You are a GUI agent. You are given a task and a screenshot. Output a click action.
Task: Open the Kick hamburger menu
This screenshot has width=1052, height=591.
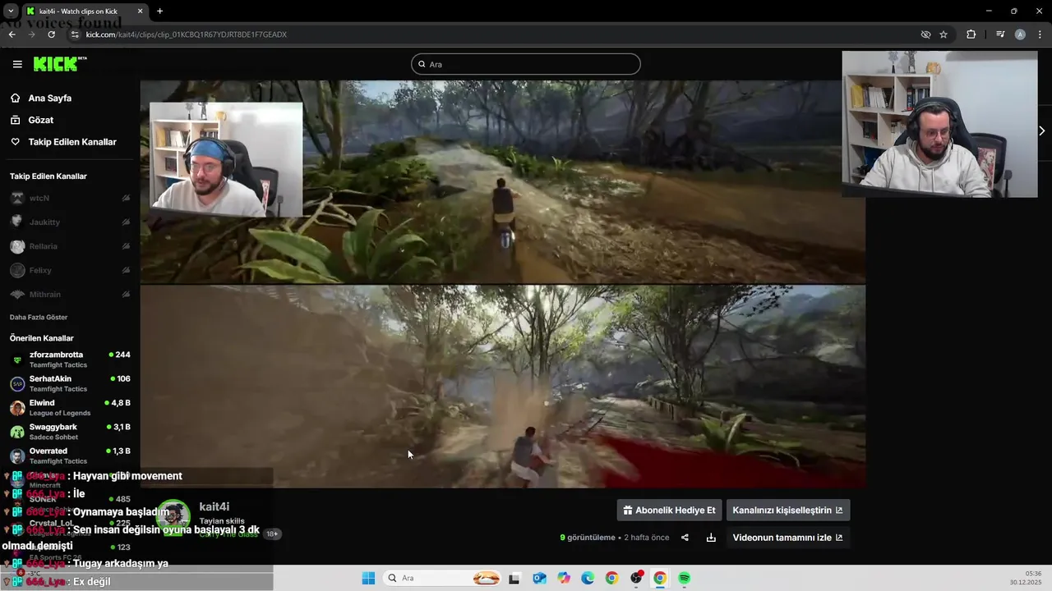[x=17, y=64]
